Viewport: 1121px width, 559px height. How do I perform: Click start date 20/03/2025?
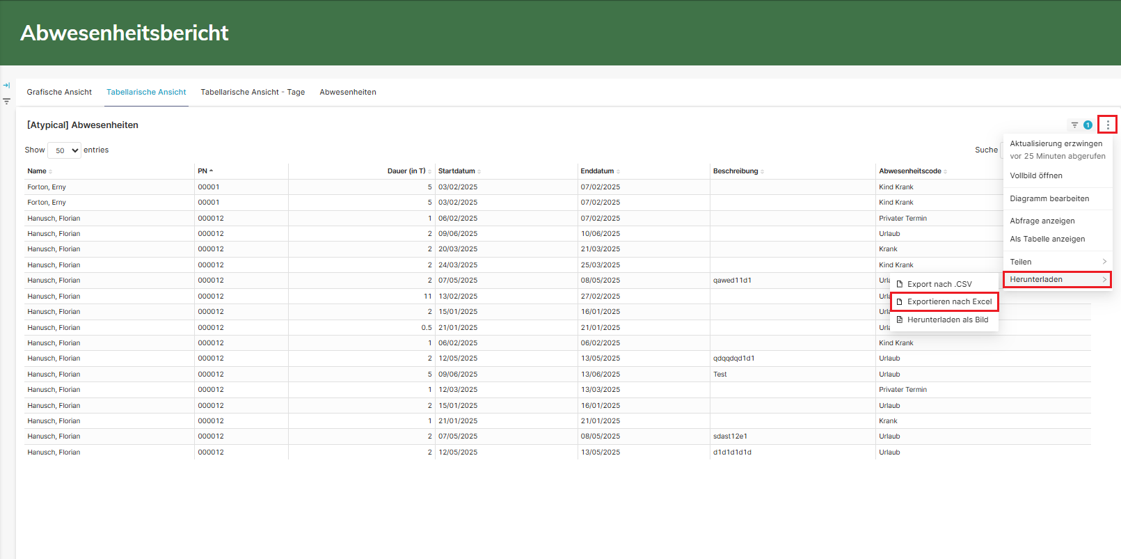(x=458, y=249)
